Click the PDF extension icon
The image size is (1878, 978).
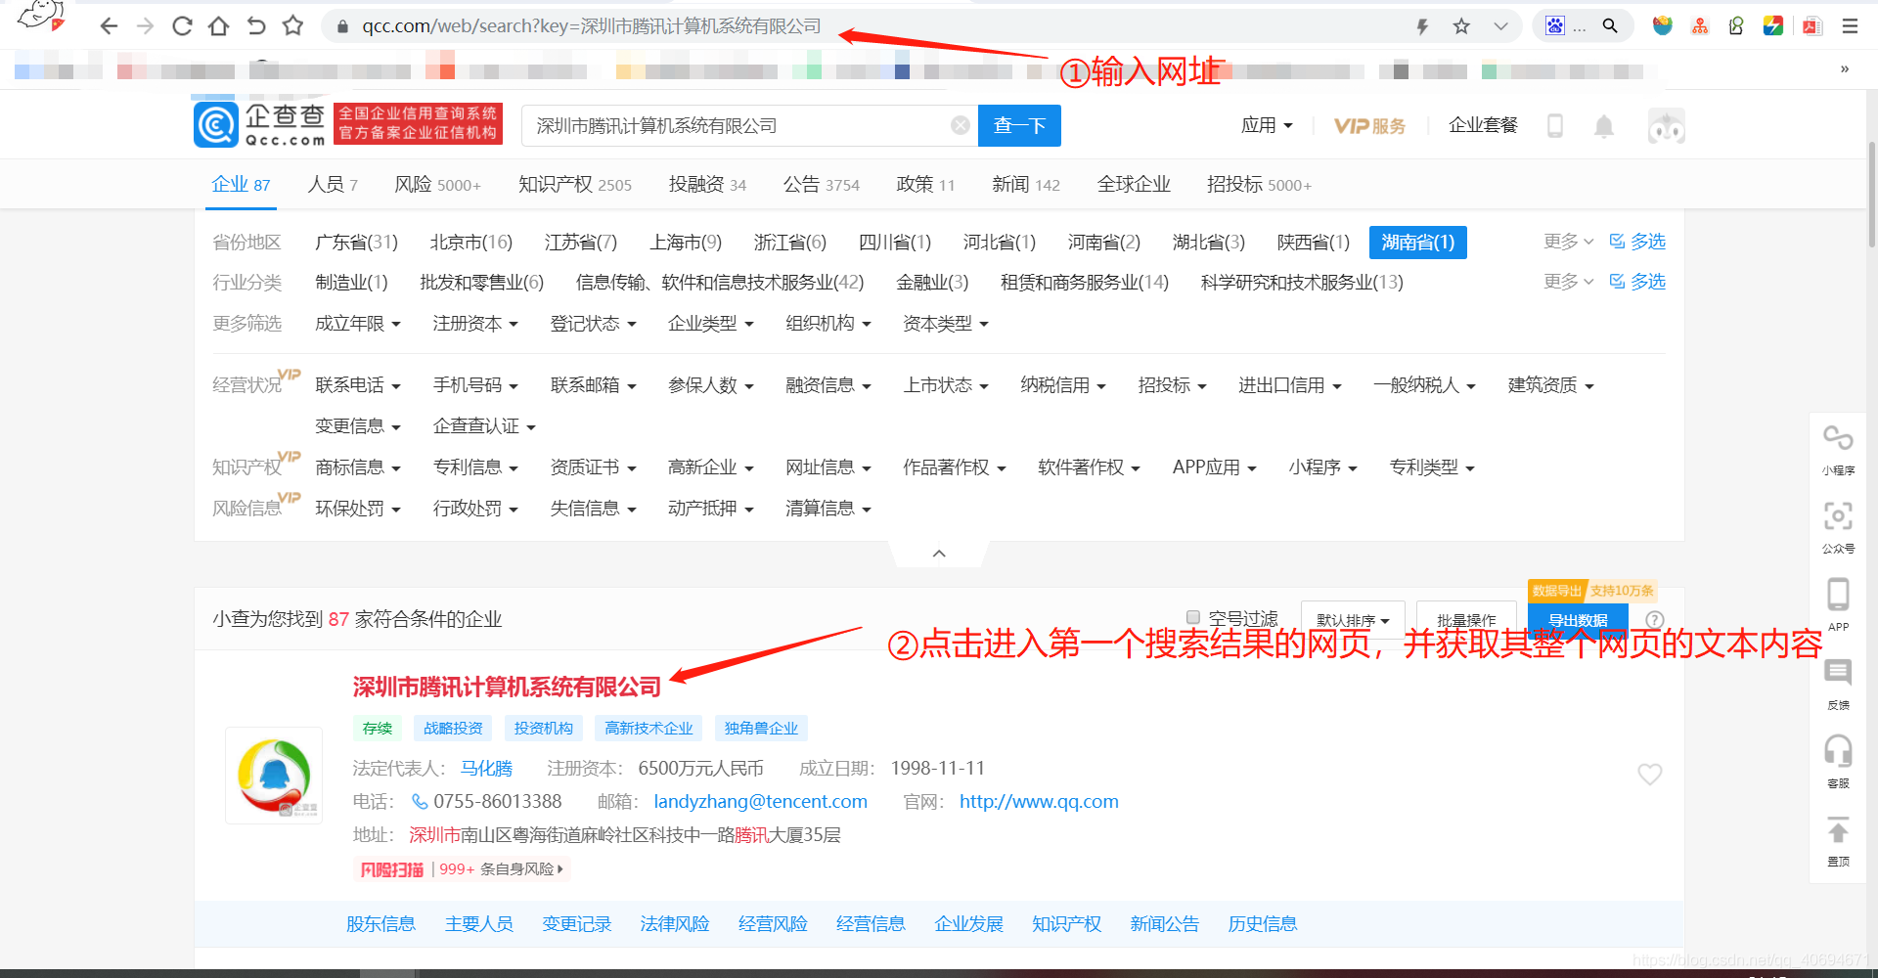tap(1811, 26)
